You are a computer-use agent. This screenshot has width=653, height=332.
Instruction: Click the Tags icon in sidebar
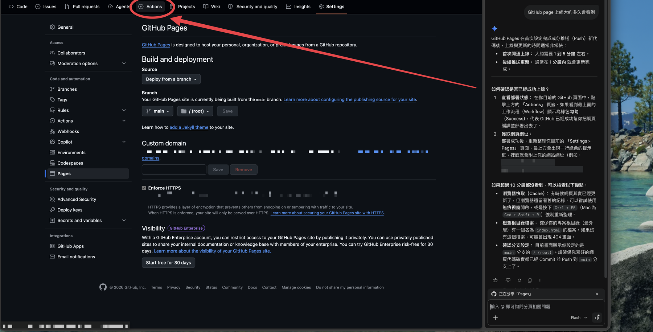coord(52,100)
